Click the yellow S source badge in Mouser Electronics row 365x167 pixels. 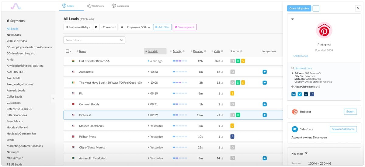point(232,126)
